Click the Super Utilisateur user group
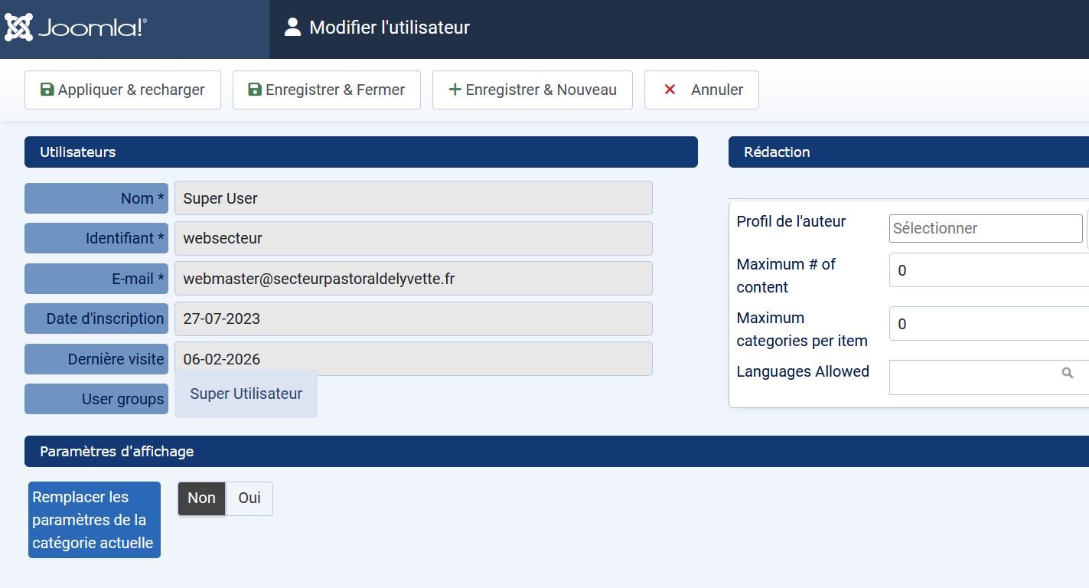 [246, 394]
